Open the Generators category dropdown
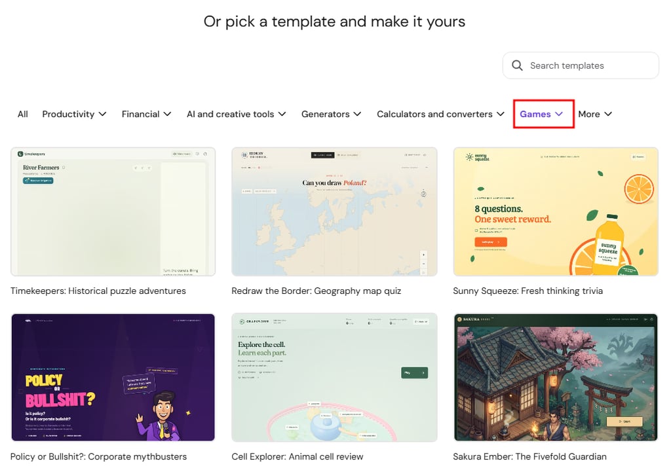The height and width of the screenshot is (470, 671). coord(331,114)
